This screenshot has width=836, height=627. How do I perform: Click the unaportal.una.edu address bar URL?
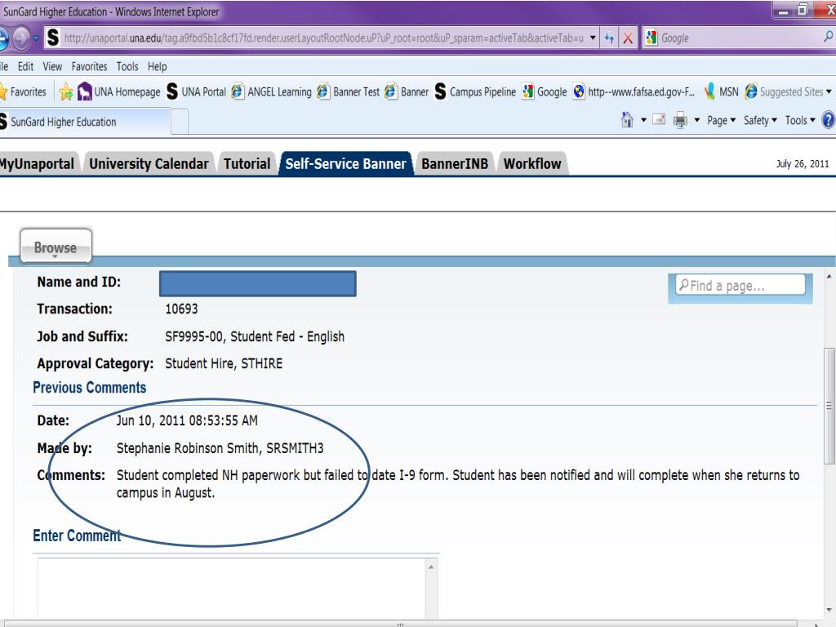tap(323, 38)
